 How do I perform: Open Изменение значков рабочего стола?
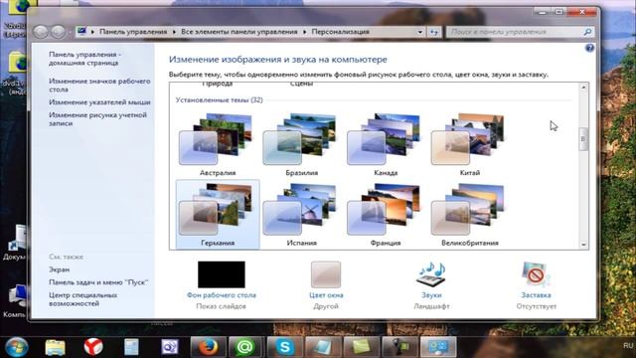click(x=99, y=86)
